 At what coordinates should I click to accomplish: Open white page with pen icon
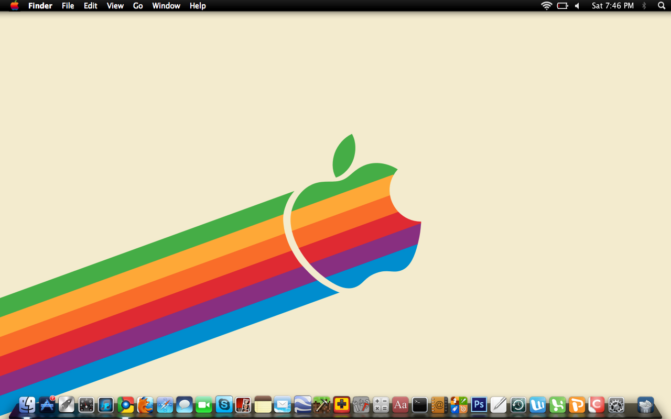point(499,405)
